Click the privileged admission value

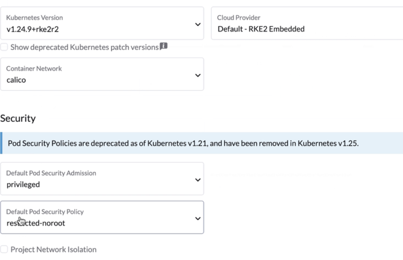coord(23,182)
